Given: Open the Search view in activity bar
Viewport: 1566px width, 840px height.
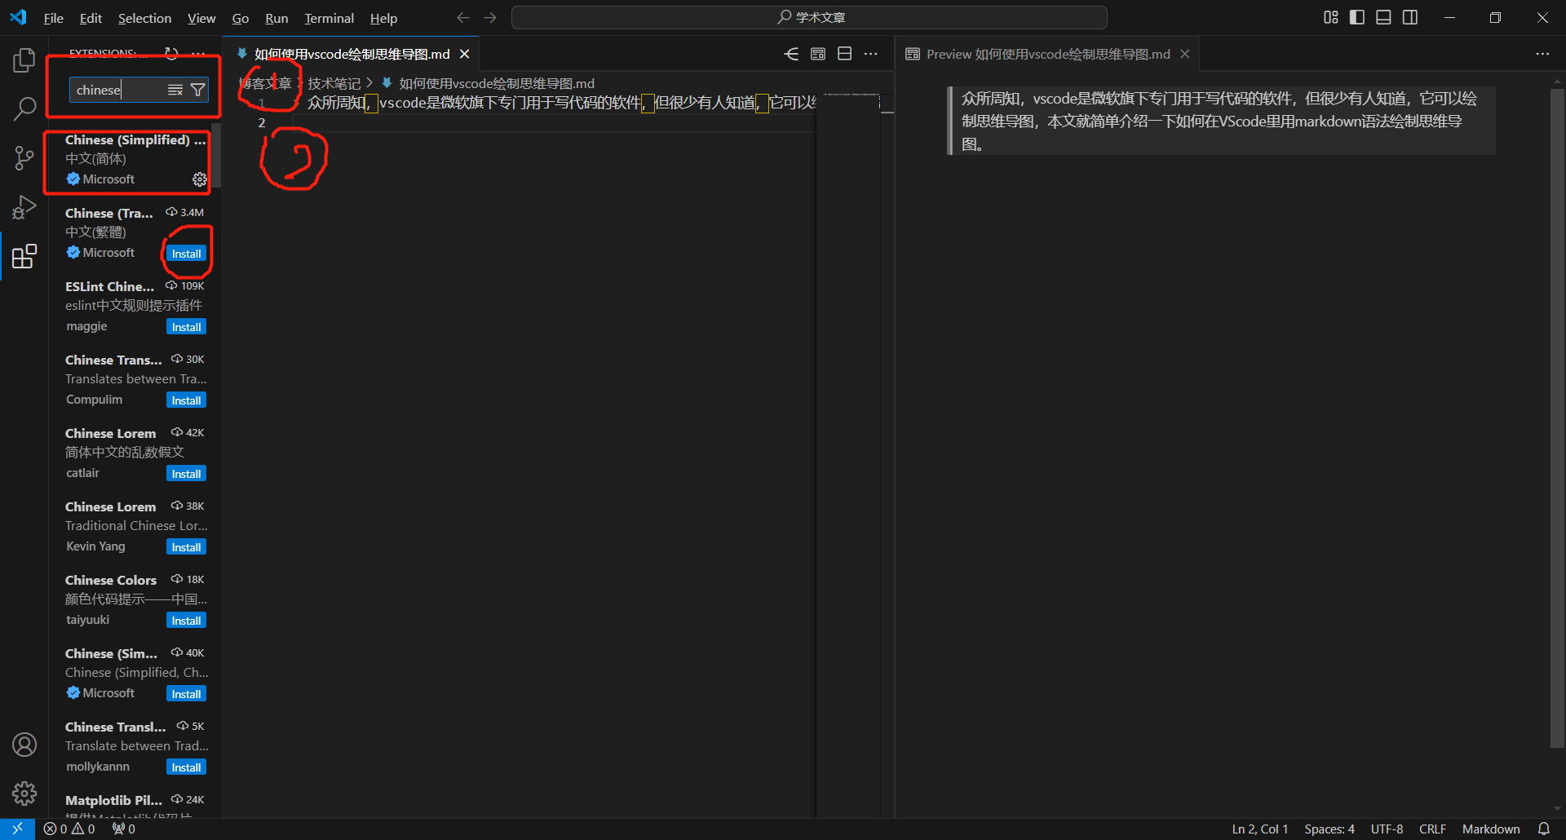Looking at the screenshot, I should click(x=24, y=108).
